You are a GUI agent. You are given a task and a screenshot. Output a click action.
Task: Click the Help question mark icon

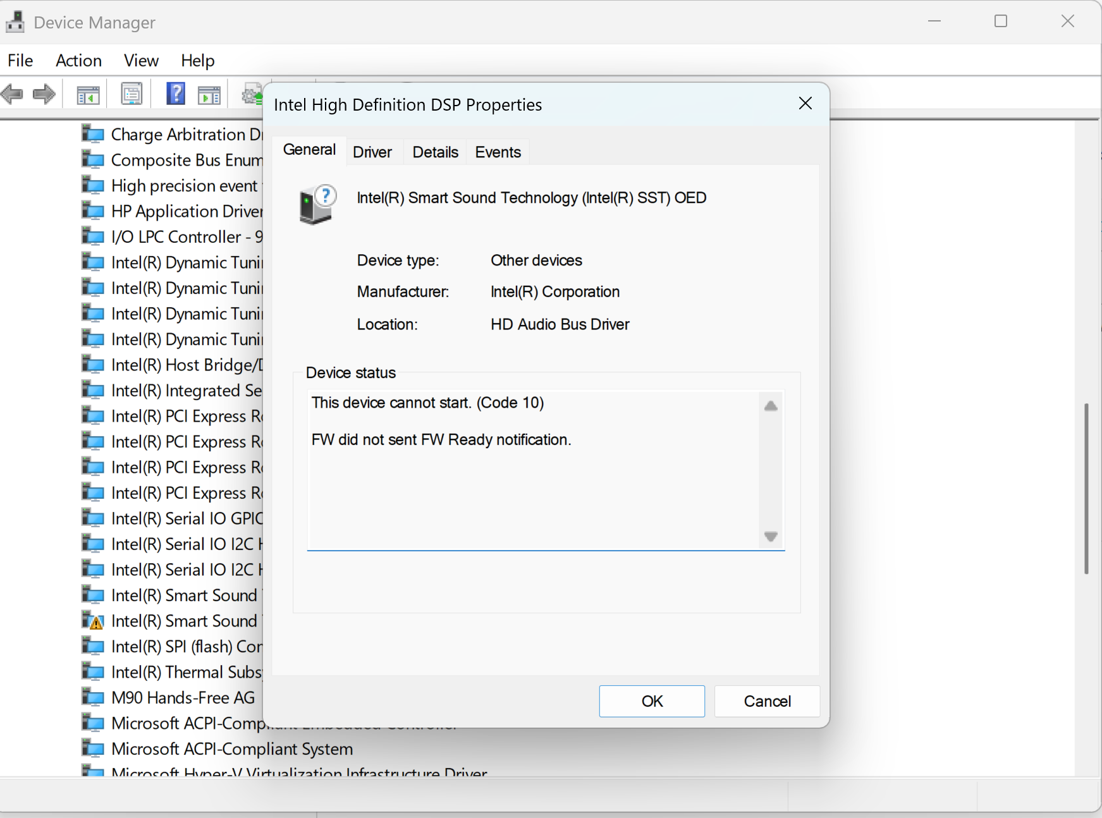point(175,94)
